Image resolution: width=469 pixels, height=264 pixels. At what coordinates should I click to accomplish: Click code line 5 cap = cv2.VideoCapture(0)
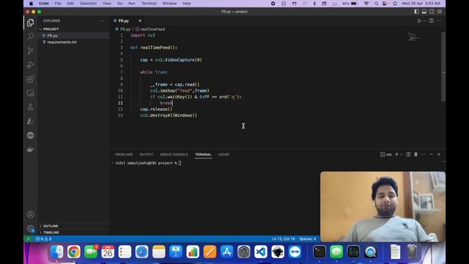pyautogui.click(x=171, y=60)
